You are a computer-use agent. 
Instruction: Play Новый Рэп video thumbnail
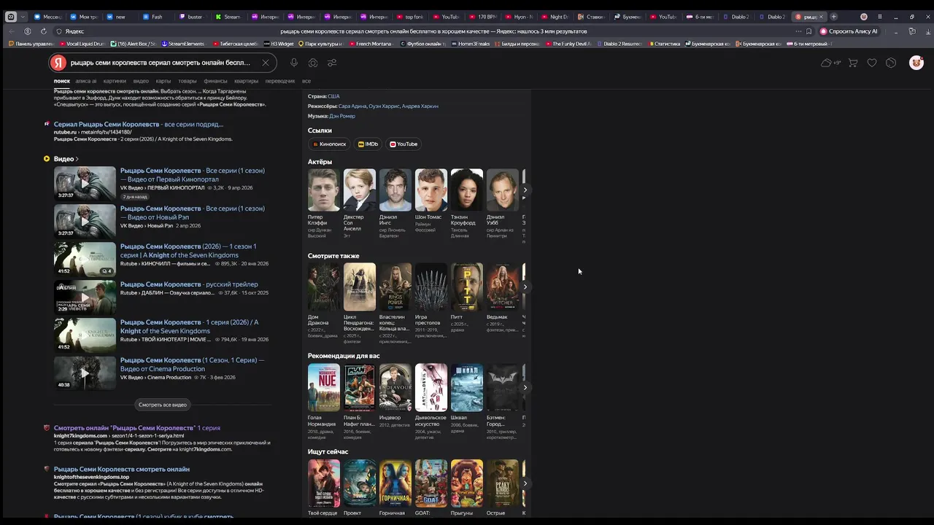click(x=85, y=222)
